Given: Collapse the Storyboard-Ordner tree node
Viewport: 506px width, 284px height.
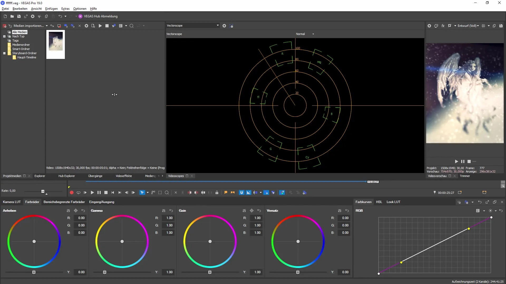Looking at the screenshot, I should click(4, 53).
